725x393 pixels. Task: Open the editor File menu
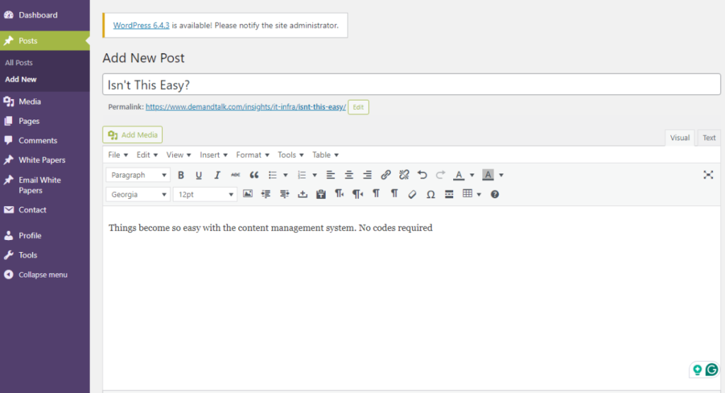click(x=118, y=155)
